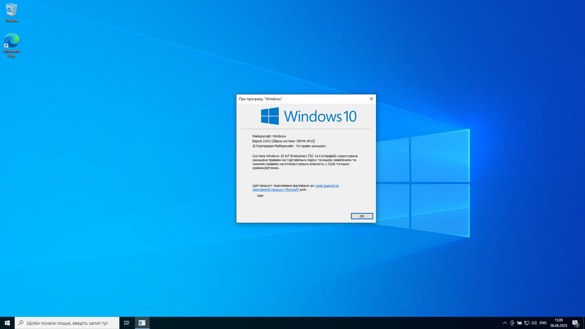Click the Show Desktop sliver at taskbar end
This screenshot has width=585, height=329.
[584, 323]
